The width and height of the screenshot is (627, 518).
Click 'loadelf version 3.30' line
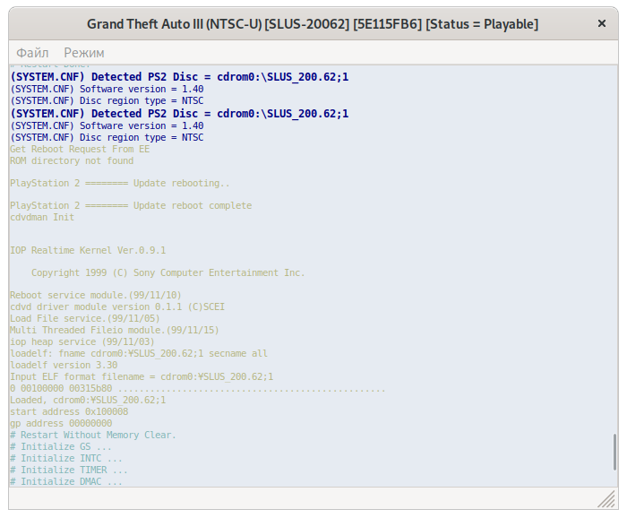click(x=64, y=366)
